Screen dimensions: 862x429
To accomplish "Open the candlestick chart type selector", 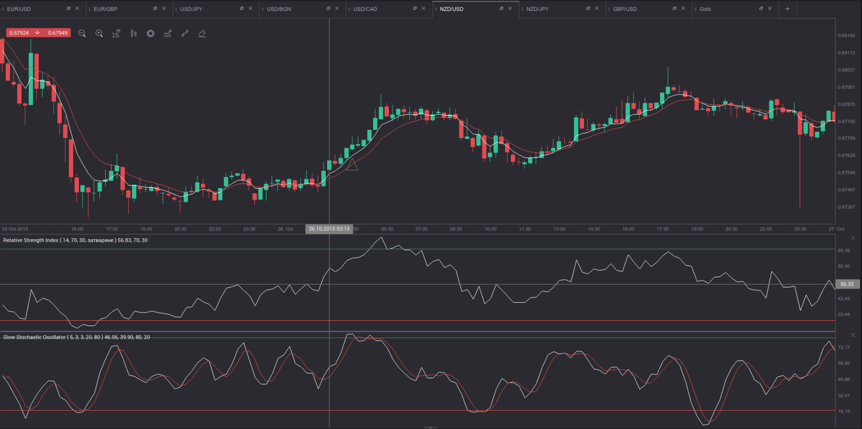I will click(x=133, y=33).
